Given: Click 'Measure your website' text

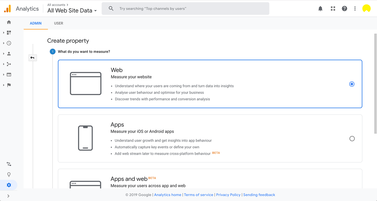Looking at the screenshot, I should point(131,77).
